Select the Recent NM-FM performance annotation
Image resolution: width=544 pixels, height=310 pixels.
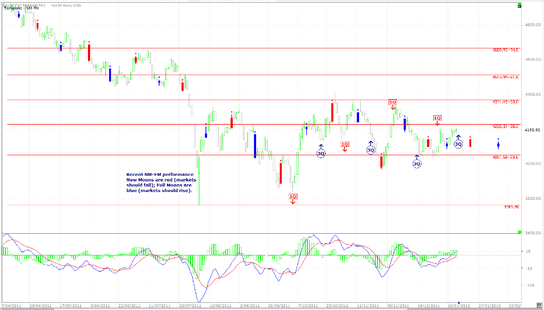(x=161, y=183)
